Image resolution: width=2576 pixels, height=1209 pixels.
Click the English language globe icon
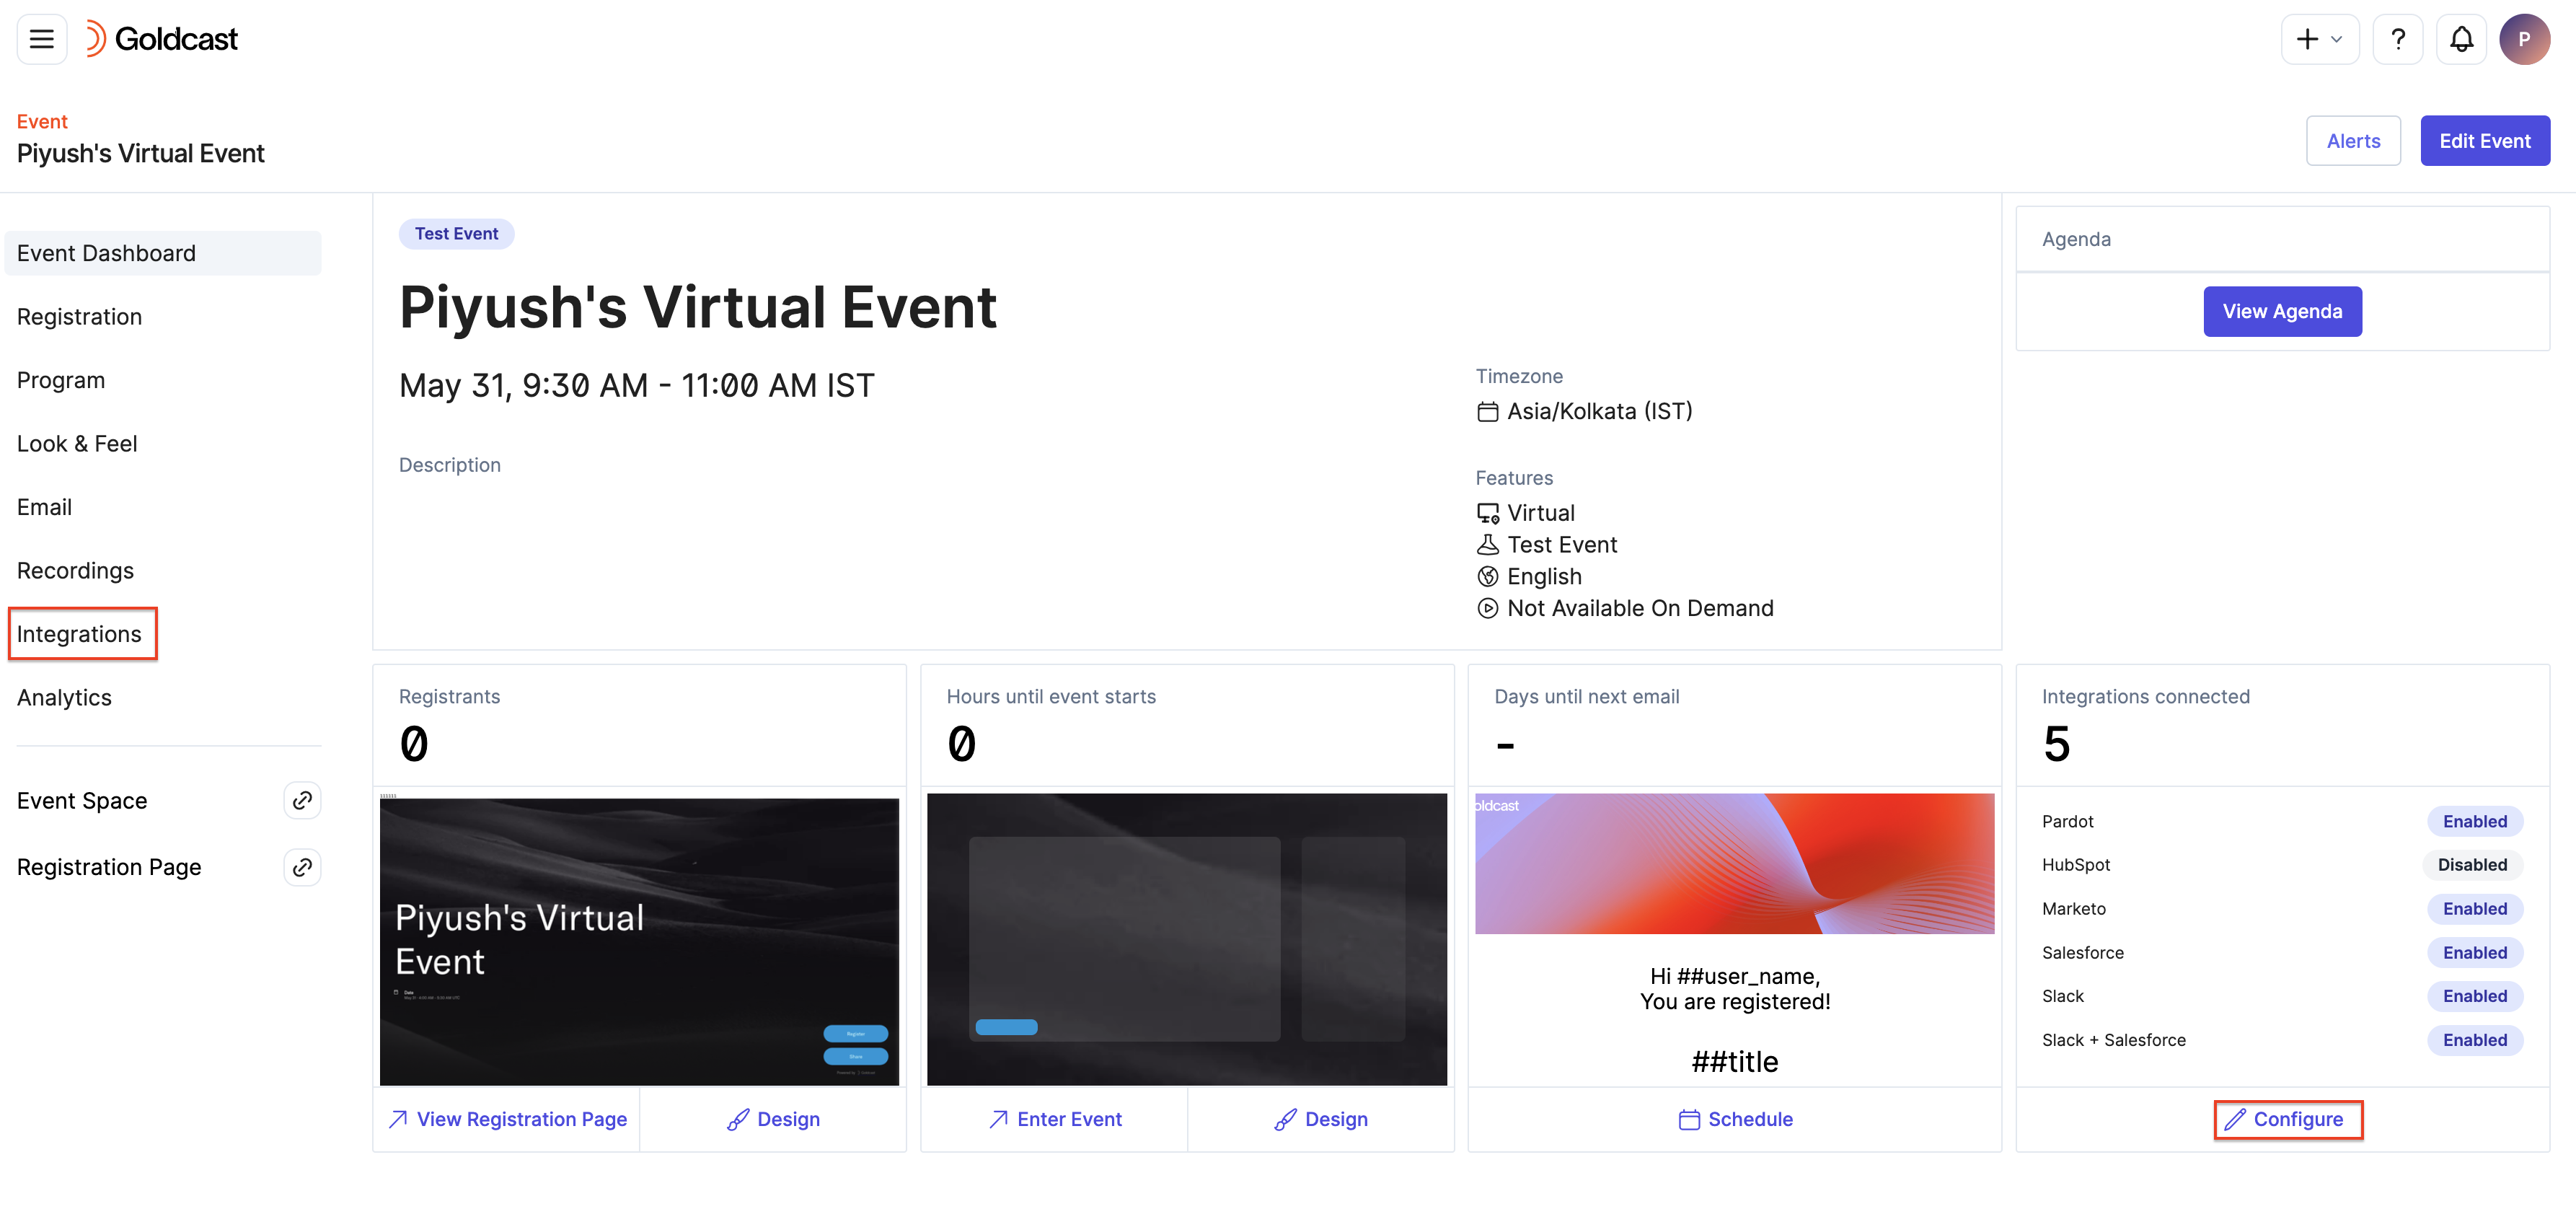[1487, 577]
